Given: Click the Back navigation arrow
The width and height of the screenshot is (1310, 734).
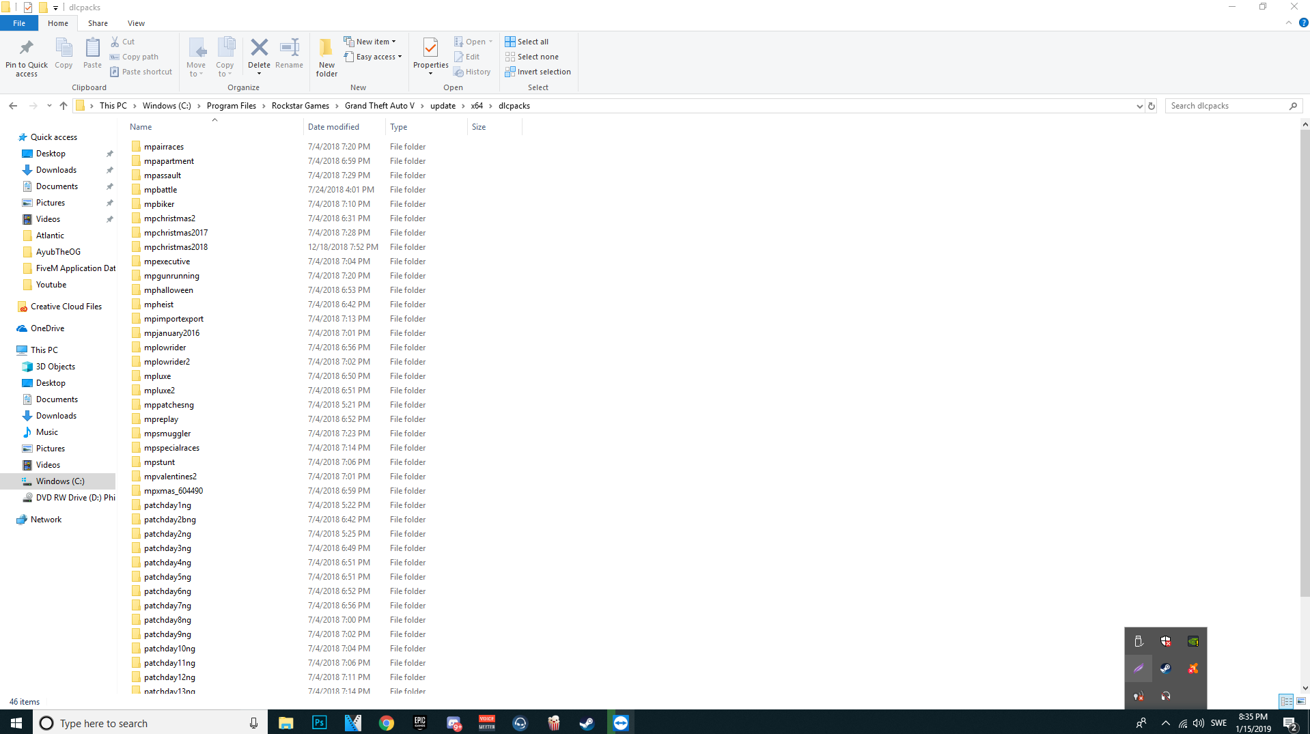Looking at the screenshot, I should click(13, 106).
